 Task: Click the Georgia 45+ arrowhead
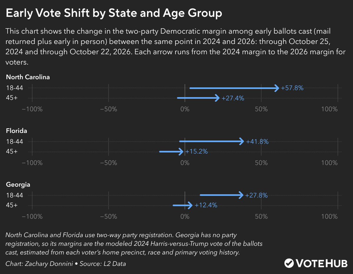(190, 205)
